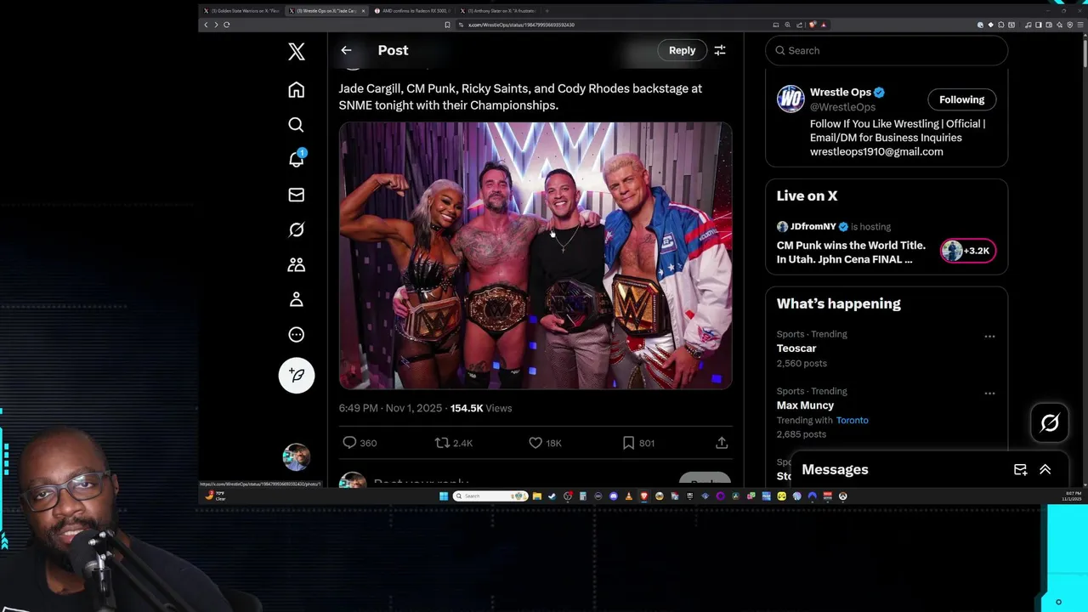Viewport: 1088px width, 612px height.
Task: Reload the page with refresh icon
Action: tap(226, 25)
